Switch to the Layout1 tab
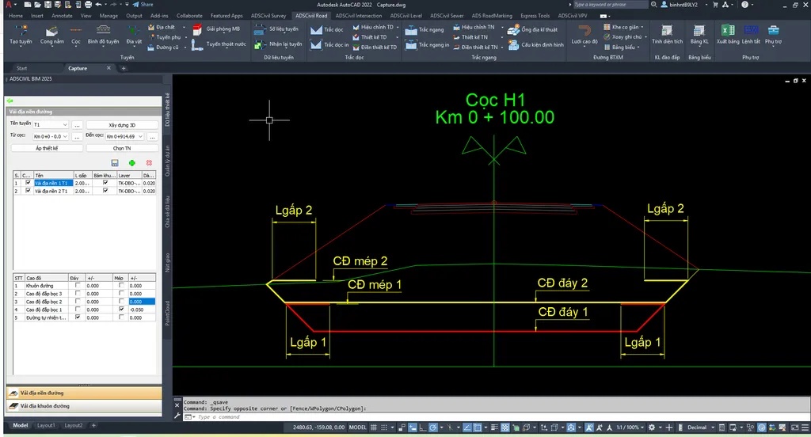This screenshot has height=437, width=811. click(x=45, y=426)
